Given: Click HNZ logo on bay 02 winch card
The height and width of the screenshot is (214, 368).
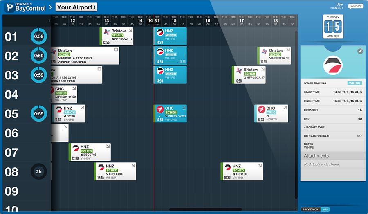Looking at the screenshot, I should click(160, 52).
